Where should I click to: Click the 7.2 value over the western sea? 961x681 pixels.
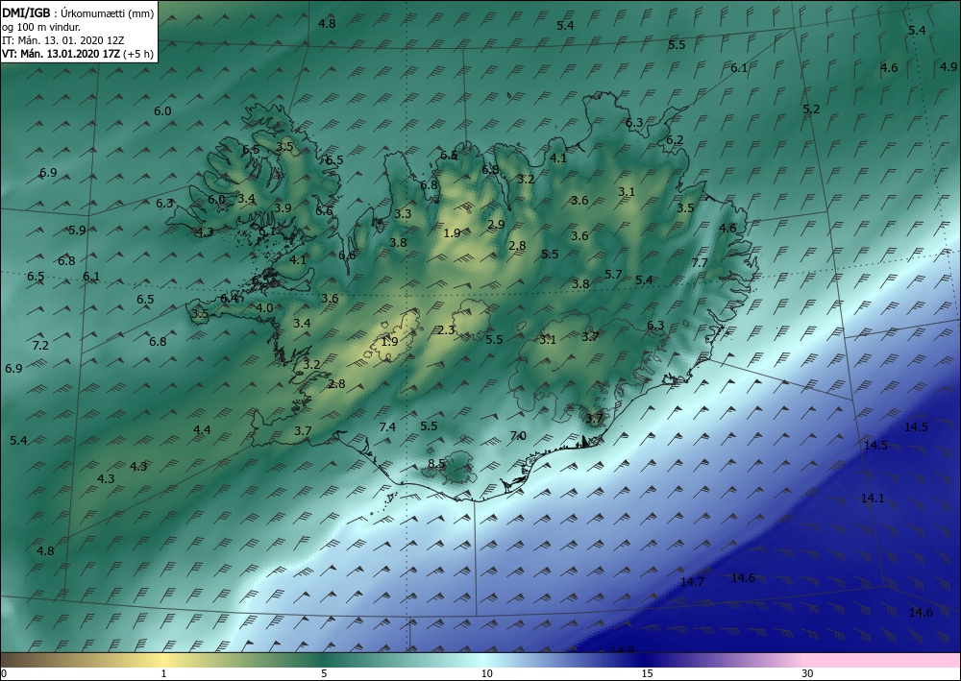click(x=40, y=346)
